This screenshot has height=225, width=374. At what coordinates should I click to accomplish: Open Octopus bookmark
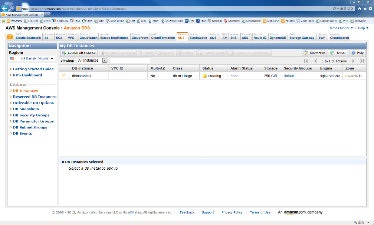point(215,21)
